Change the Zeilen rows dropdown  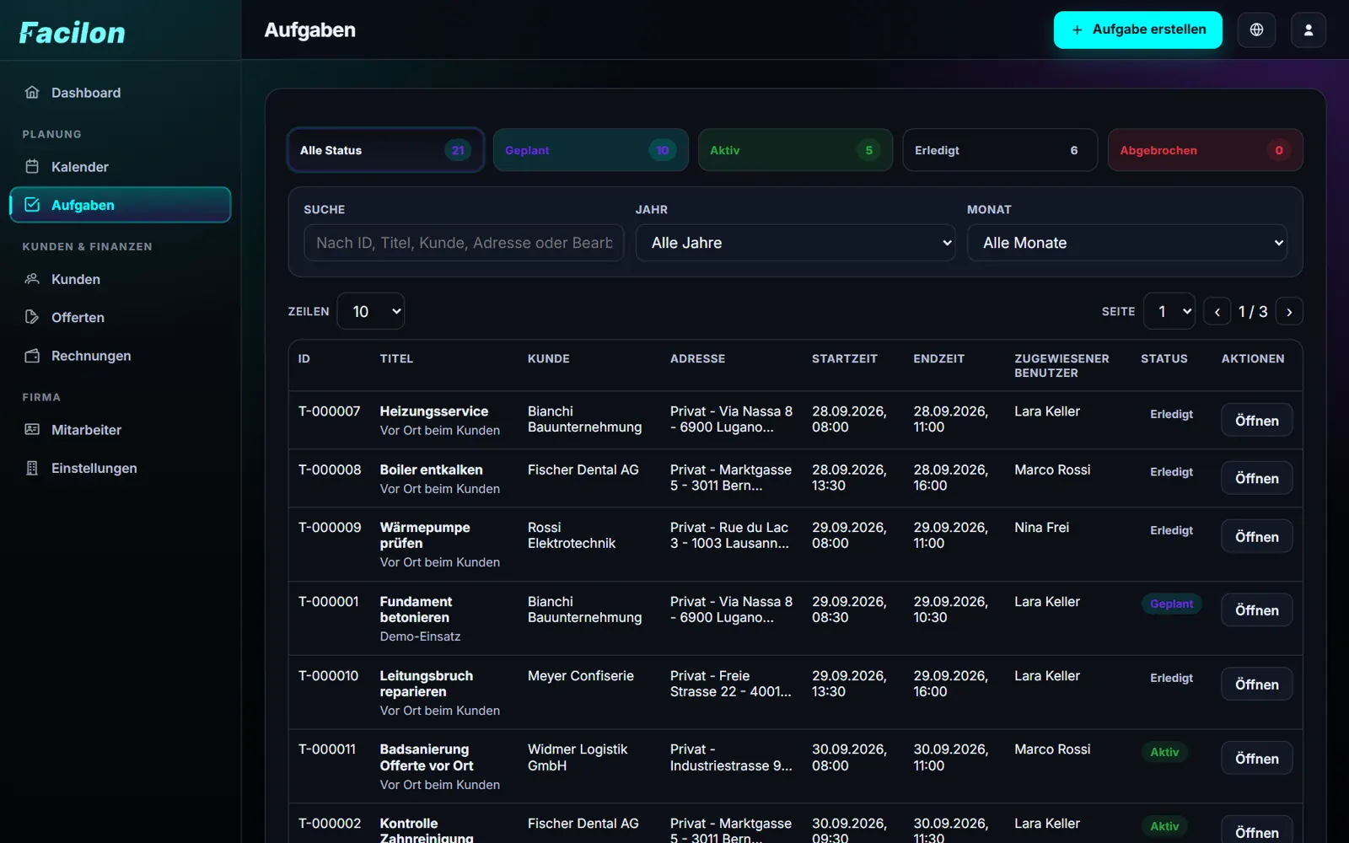point(371,311)
